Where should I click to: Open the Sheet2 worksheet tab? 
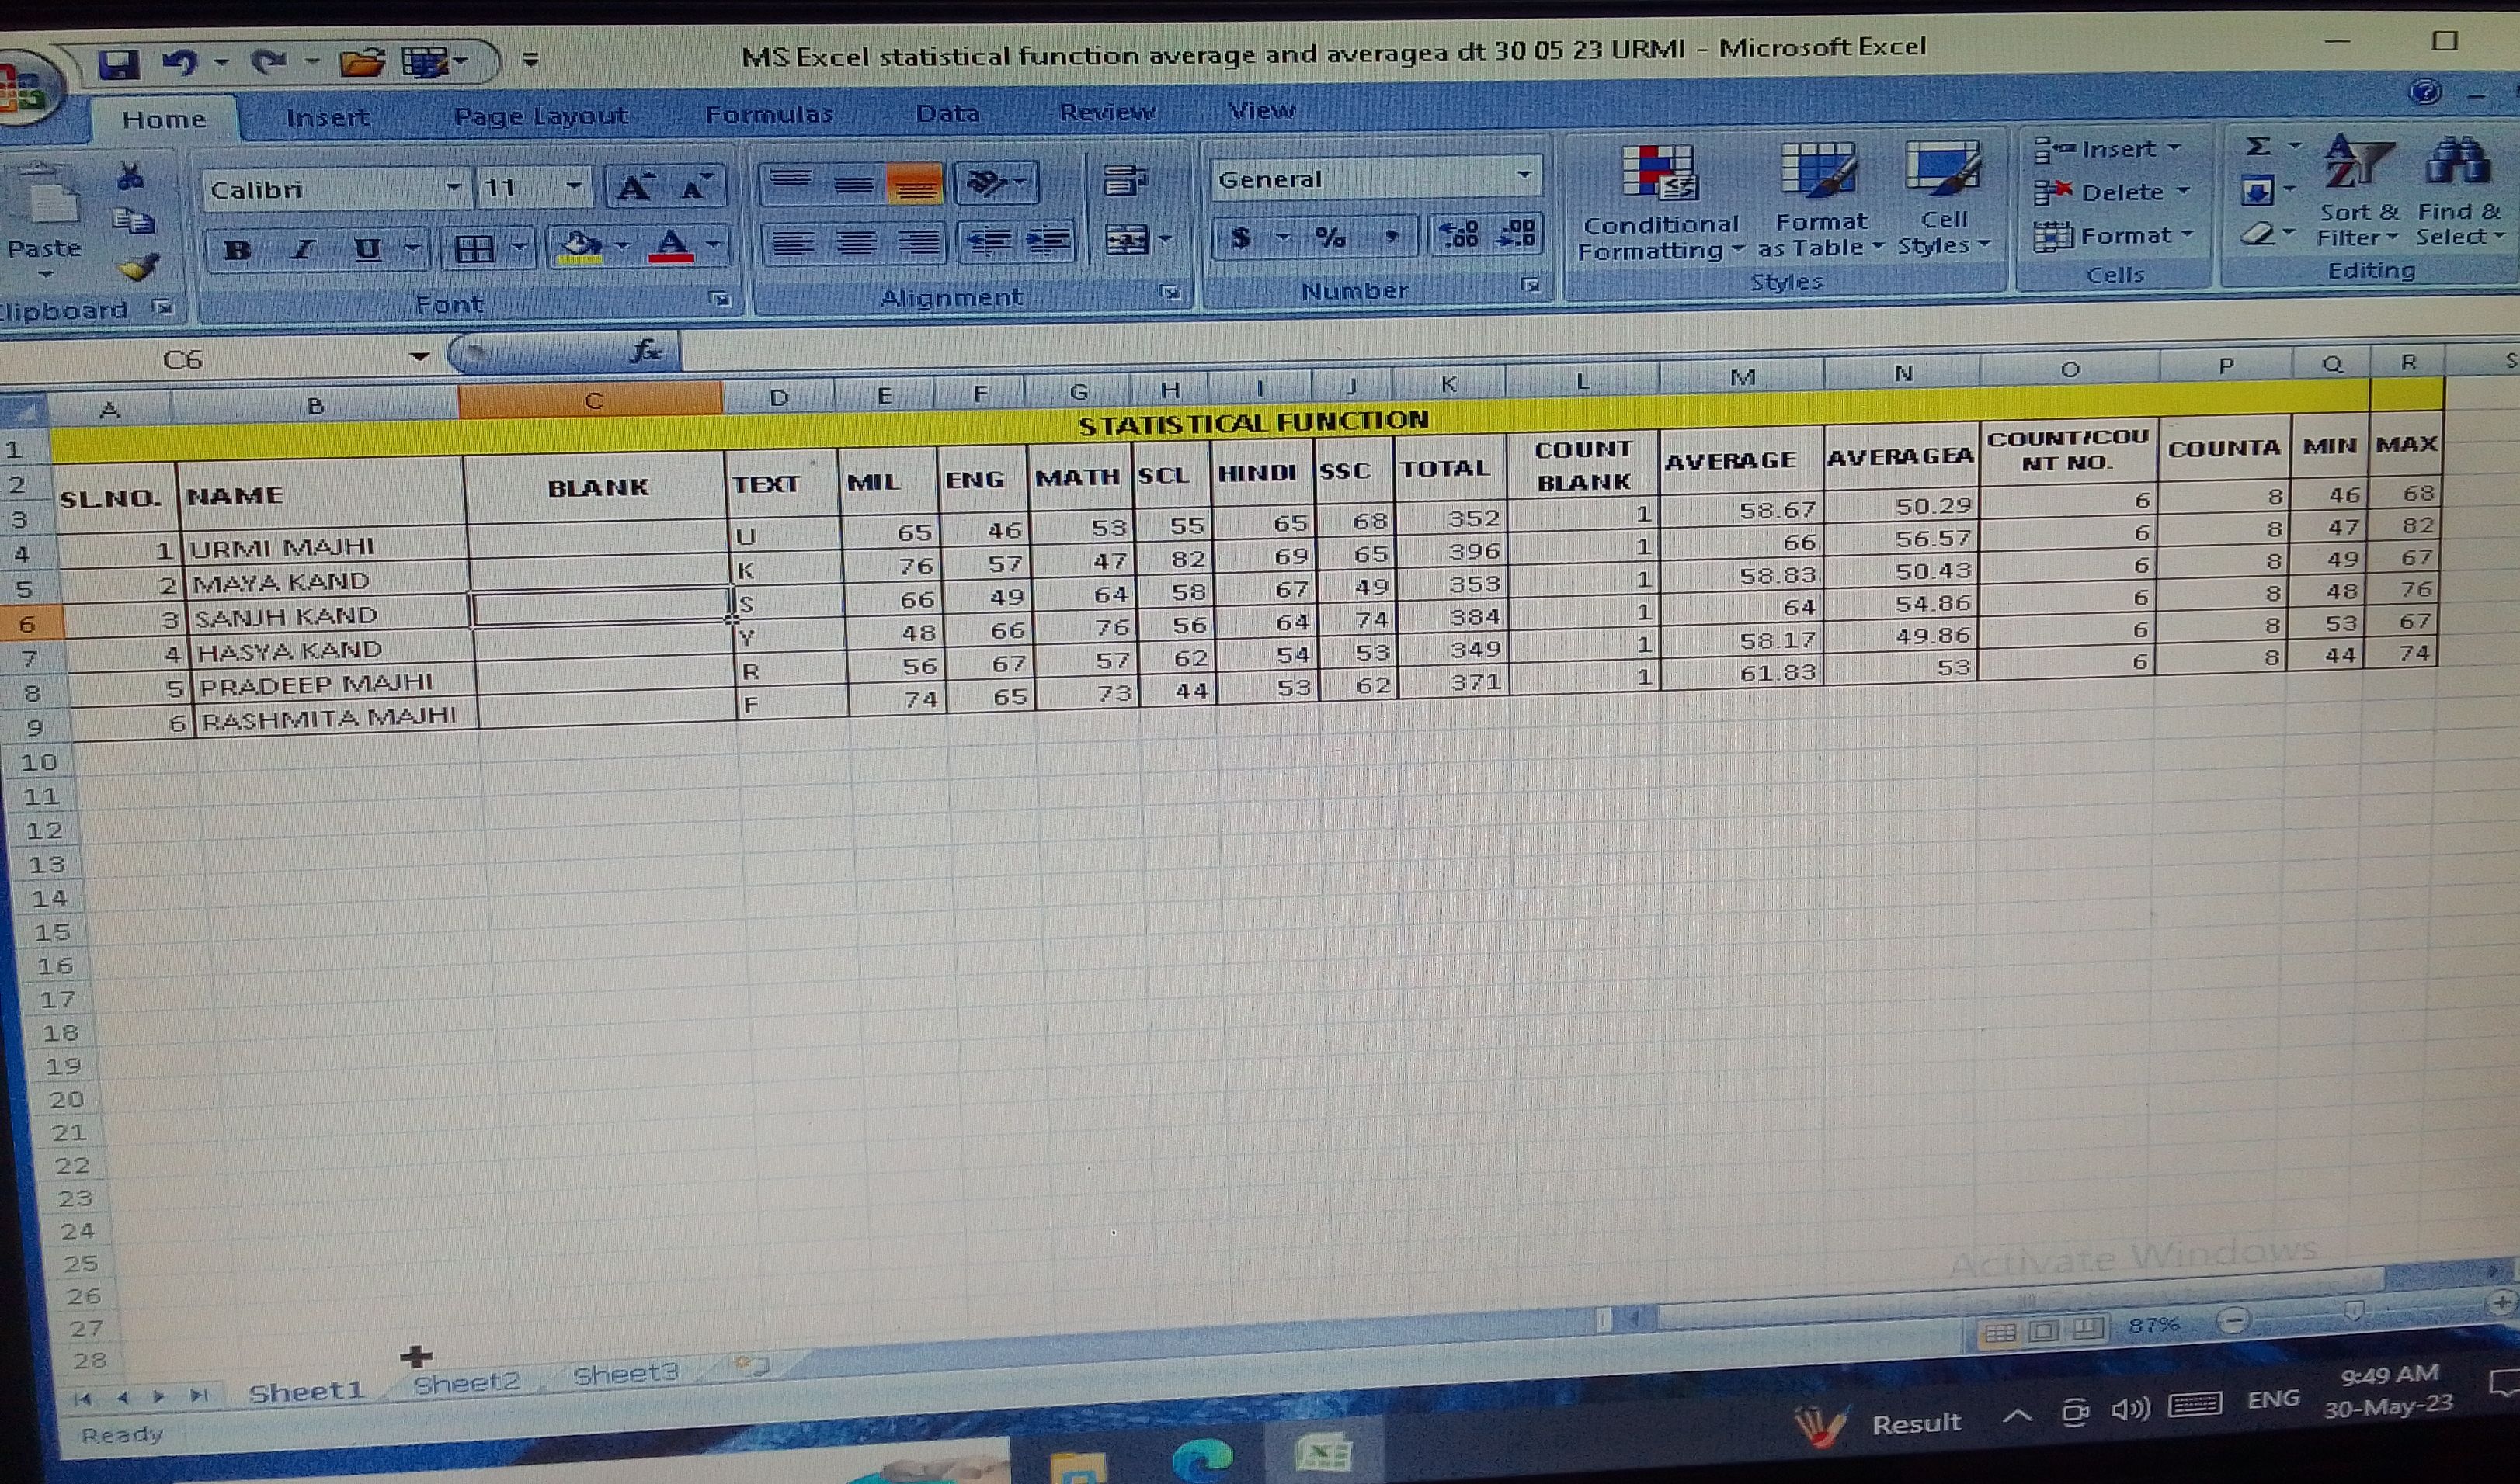tap(468, 1383)
